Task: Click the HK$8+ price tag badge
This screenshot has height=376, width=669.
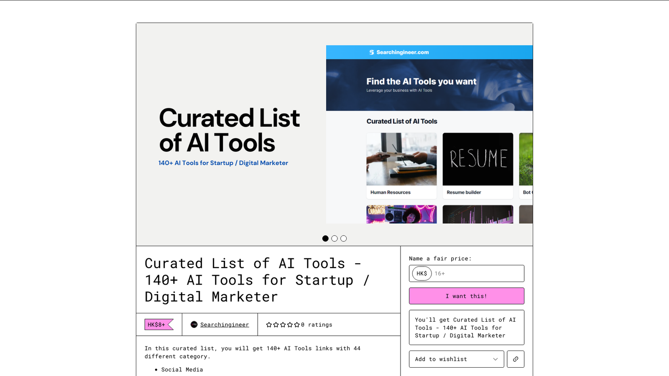Action: (x=159, y=325)
